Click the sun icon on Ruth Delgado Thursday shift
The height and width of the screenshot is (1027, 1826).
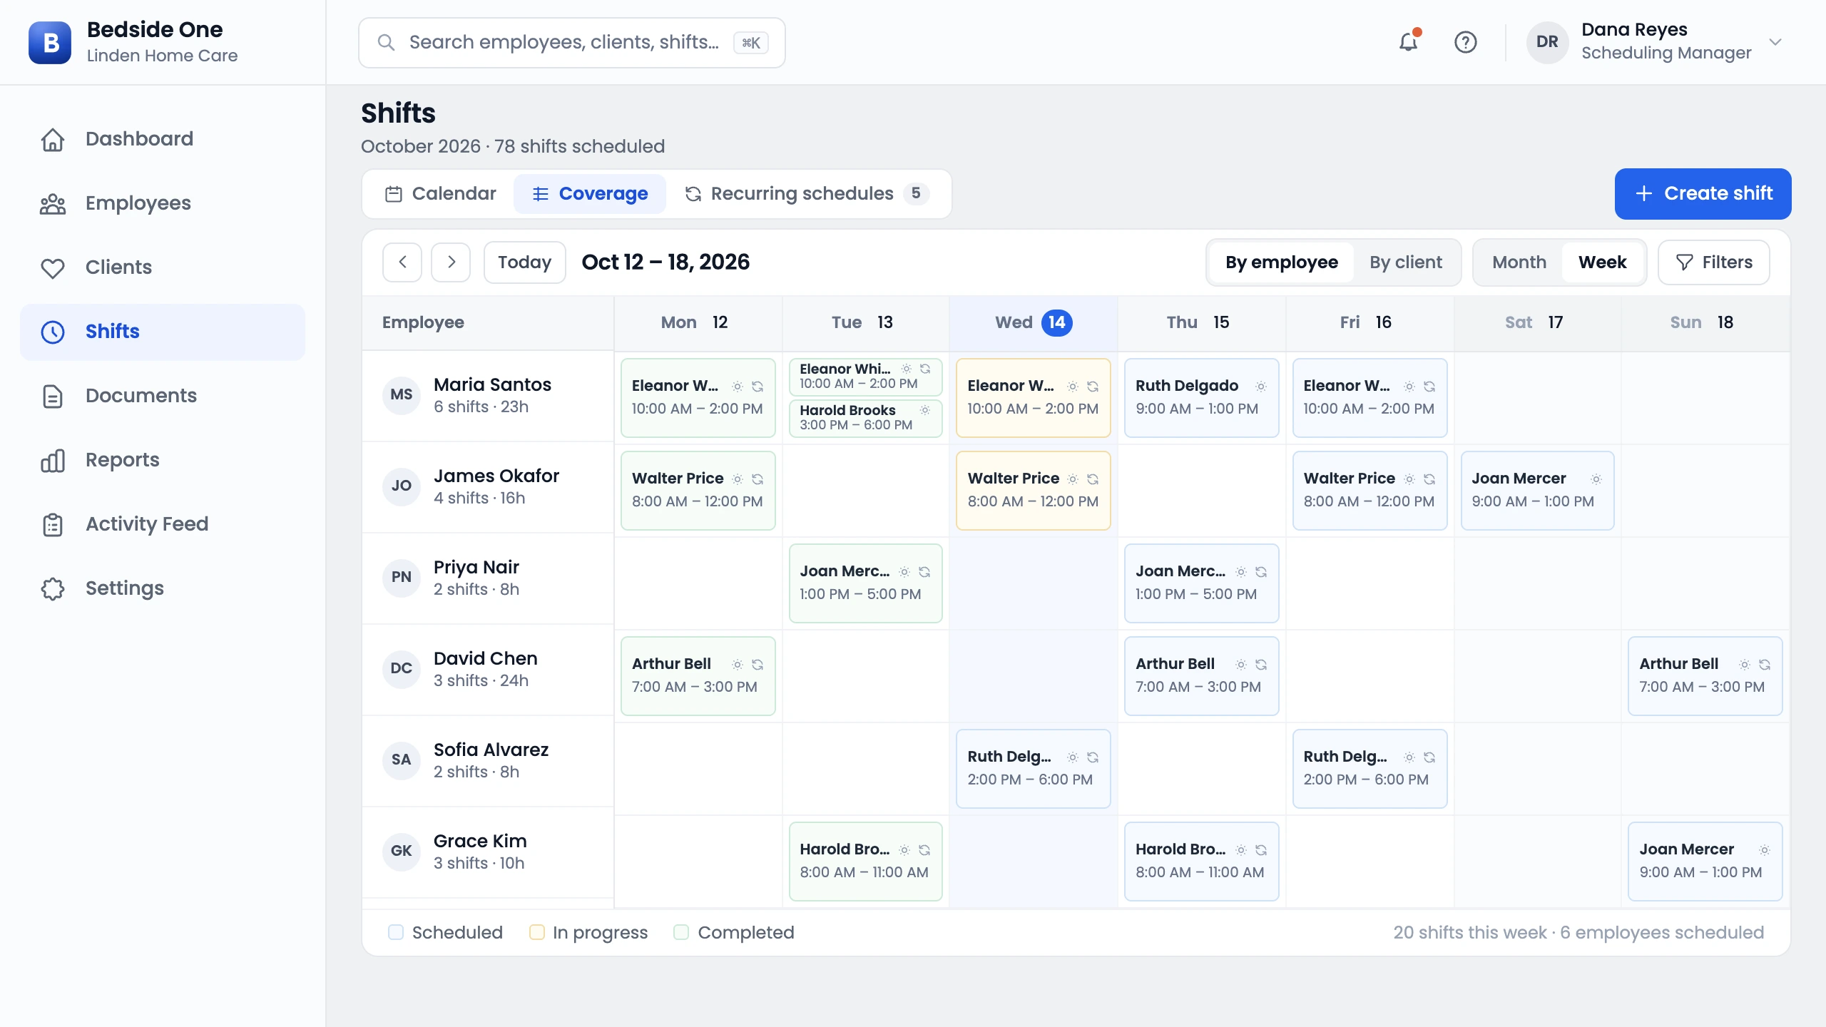tap(1261, 387)
